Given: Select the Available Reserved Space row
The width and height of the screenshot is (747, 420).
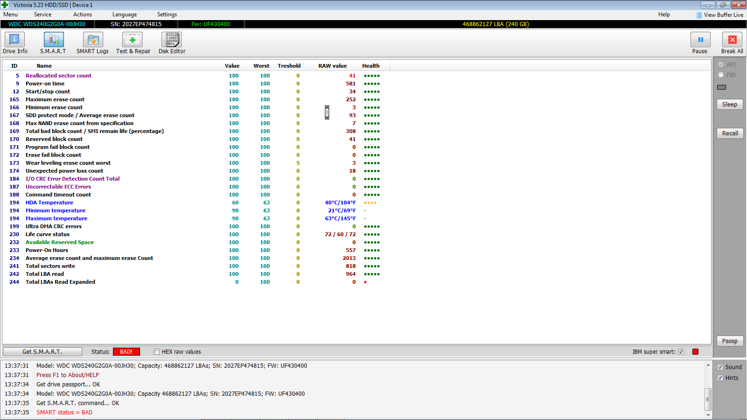Looking at the screenshot, I should pos(196,242).
